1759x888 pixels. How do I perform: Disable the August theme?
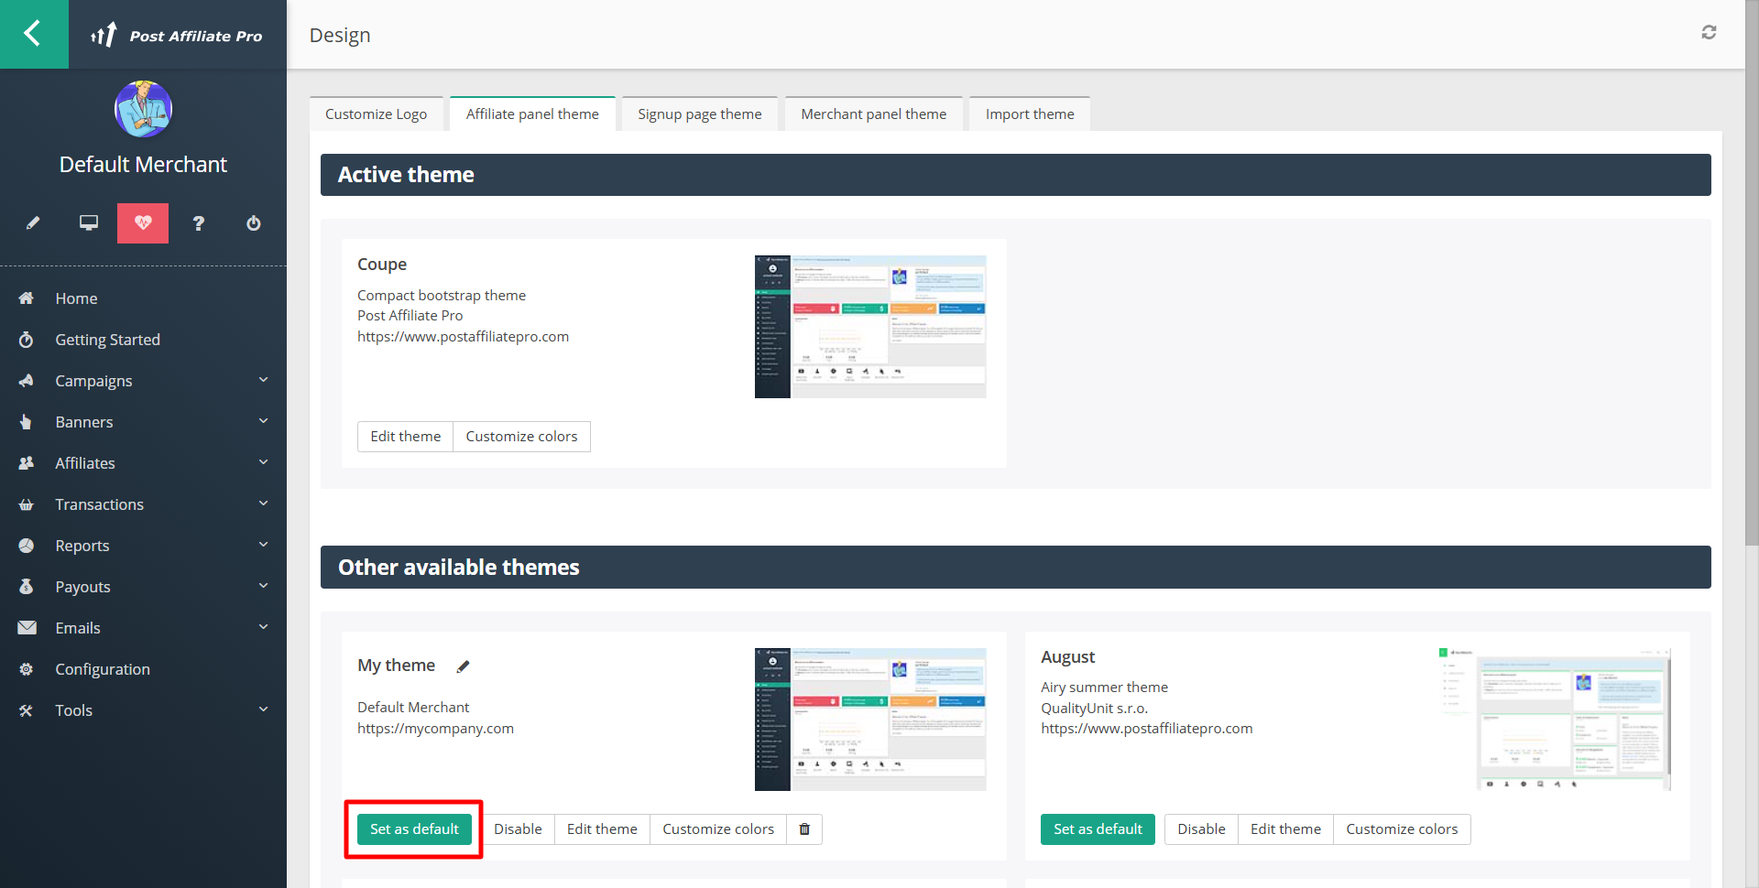1201,829
